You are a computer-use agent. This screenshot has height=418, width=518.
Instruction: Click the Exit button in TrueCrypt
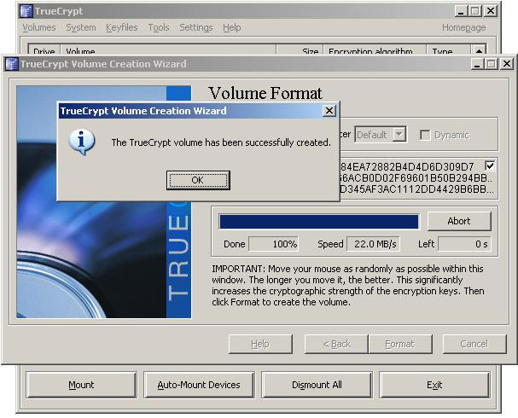point(434,385)
